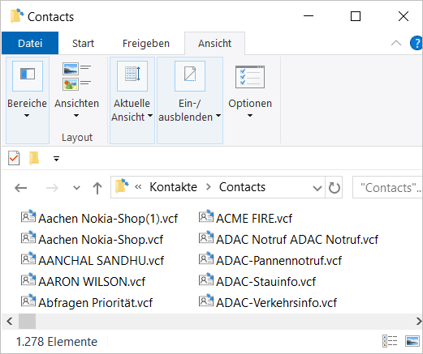Expand the Ein-/ausblenden menu
The image size is (423, 354).
(x=218, y=117)
